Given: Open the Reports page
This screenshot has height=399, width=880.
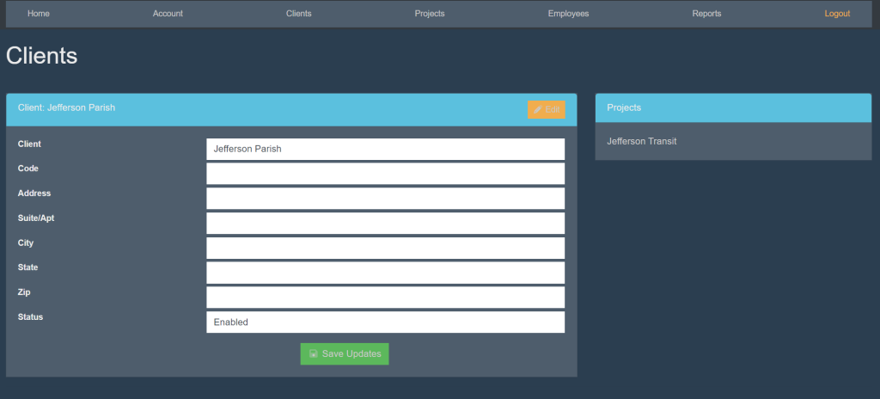Looking at the screenshot, I should 706,14.
